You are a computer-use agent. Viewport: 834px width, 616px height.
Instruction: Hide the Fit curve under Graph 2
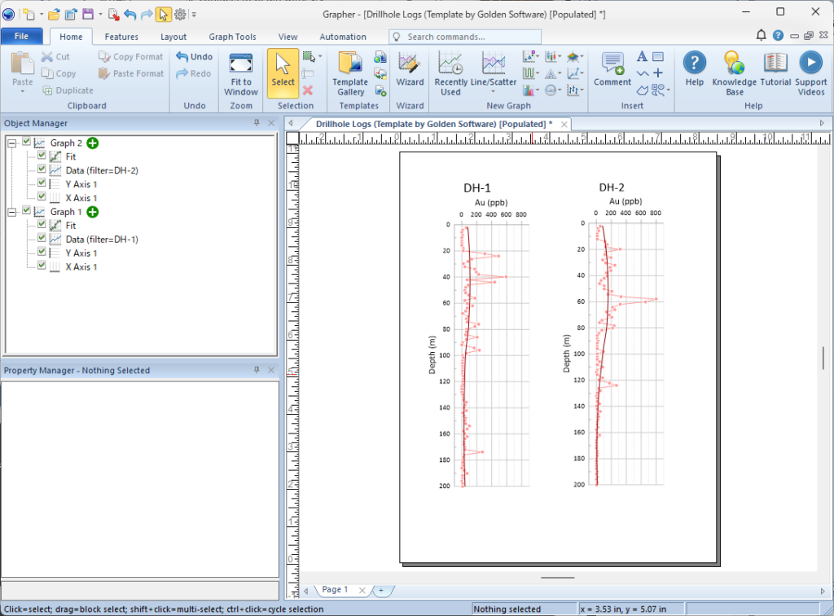pos(42,156)
